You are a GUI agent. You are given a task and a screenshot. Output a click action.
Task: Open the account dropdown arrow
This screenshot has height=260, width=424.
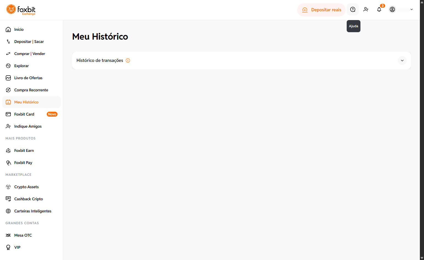[x=412, y=10]
